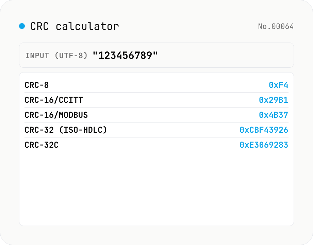Click the blue status dot beside title

coord(22,26)
